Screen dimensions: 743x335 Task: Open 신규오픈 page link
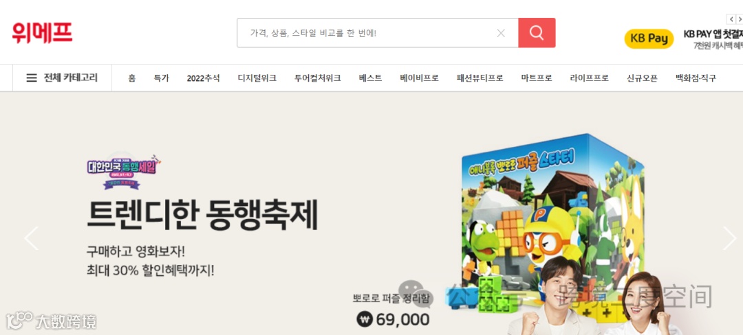coord(642,78)
